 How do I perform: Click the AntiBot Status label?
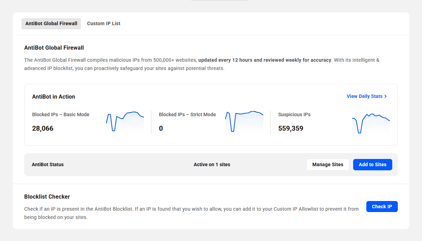click(x=48, y=164)
